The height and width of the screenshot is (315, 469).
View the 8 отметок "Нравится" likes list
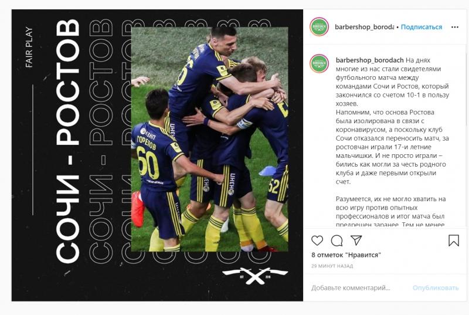pos(346,255)
